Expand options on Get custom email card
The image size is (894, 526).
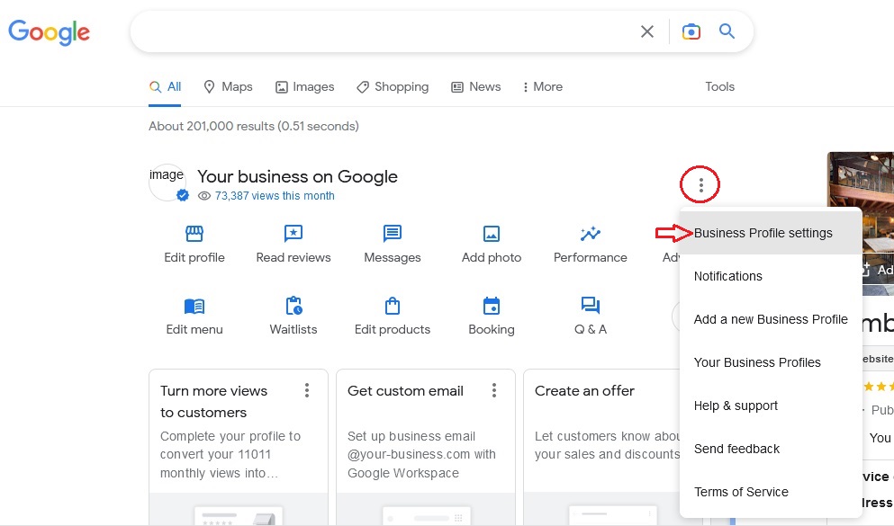pos(493,390)
